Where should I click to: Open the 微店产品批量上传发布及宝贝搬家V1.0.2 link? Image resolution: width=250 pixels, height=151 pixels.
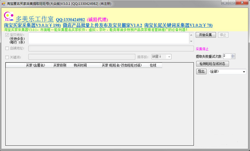pyautogui.click(x=102, y=25)
